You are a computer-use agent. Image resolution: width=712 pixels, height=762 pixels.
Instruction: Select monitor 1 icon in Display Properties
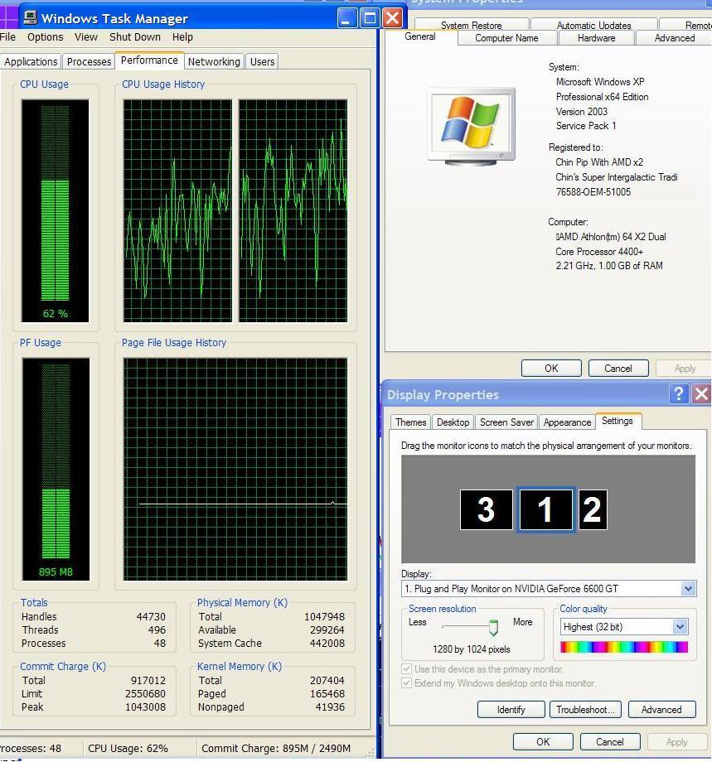click(x=545, y=509)
